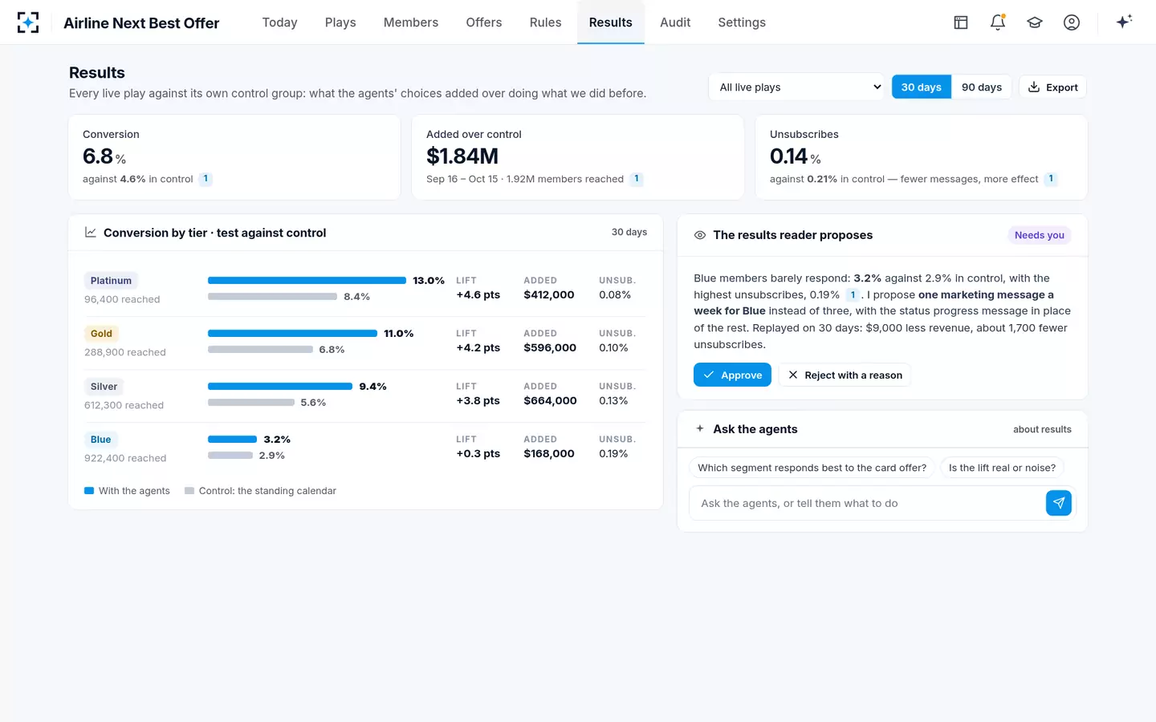Click Platinum added value $412,000
The height and width of the screenshot is (722, 1156).
pyautogui.click(x=549, y=294)
